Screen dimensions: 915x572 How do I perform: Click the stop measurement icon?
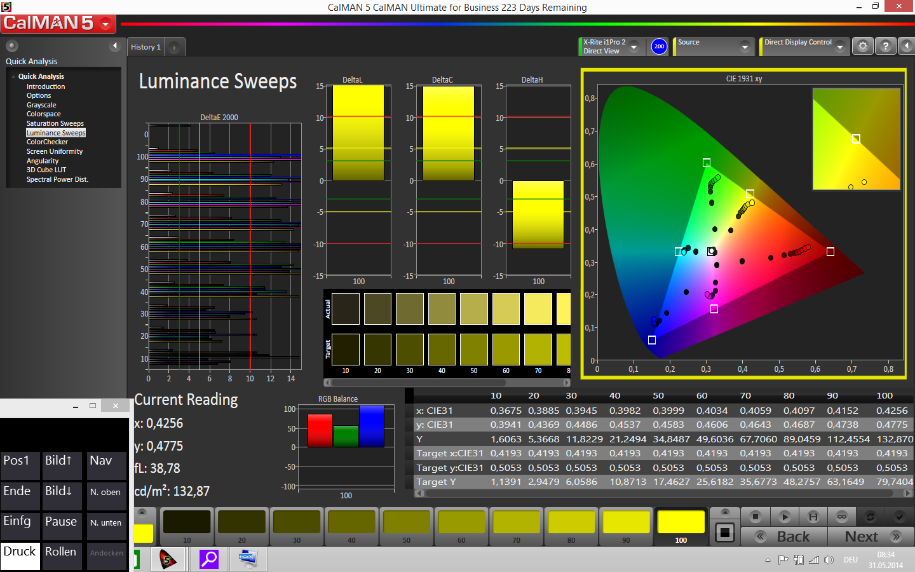756,517
